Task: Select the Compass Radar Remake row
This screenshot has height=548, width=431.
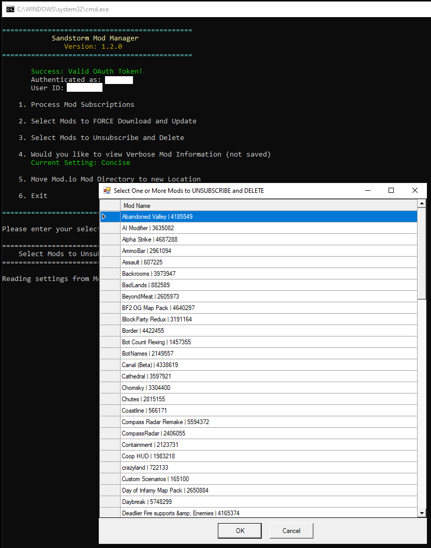Action: point(269,422)
